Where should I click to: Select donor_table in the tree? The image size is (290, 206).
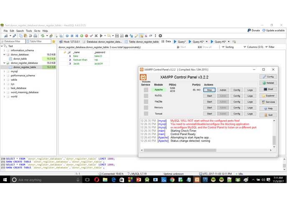coord(20,59)
